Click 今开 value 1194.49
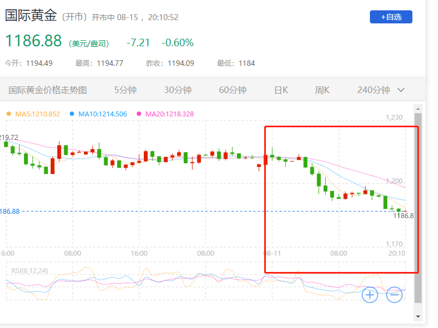The image size is (438, 328). pyautogui.click(x=39, y=63)
